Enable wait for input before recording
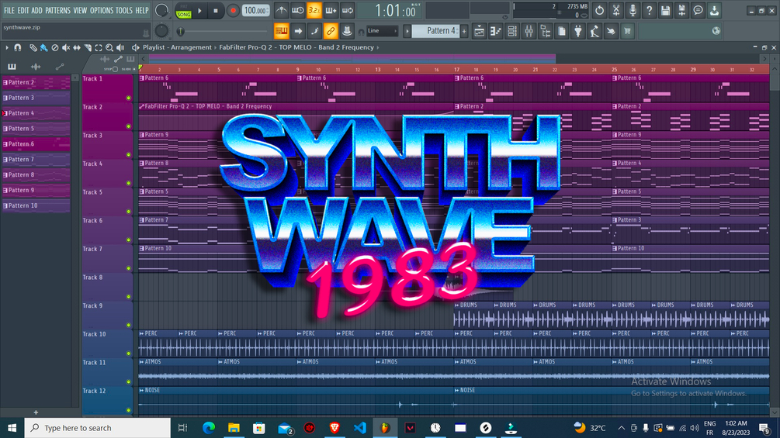 point(298,10)
